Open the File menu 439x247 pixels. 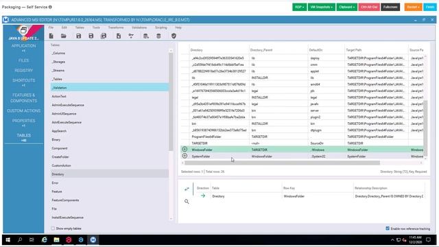click(x=51, y=27)
